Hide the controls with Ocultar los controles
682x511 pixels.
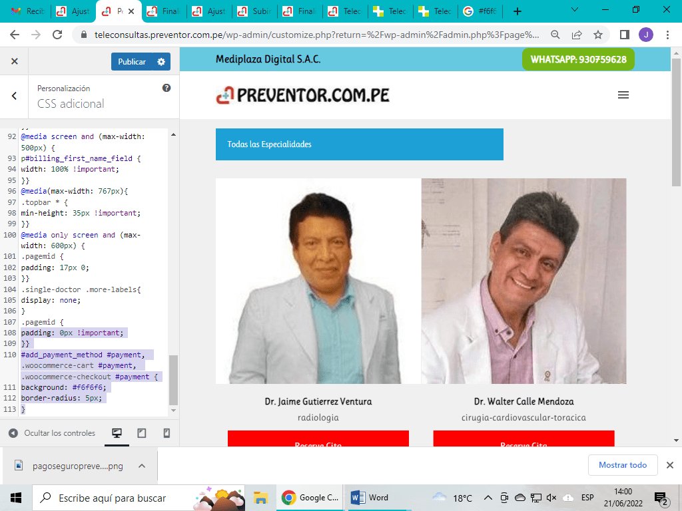pyautogui.click(x=52, y=432)
